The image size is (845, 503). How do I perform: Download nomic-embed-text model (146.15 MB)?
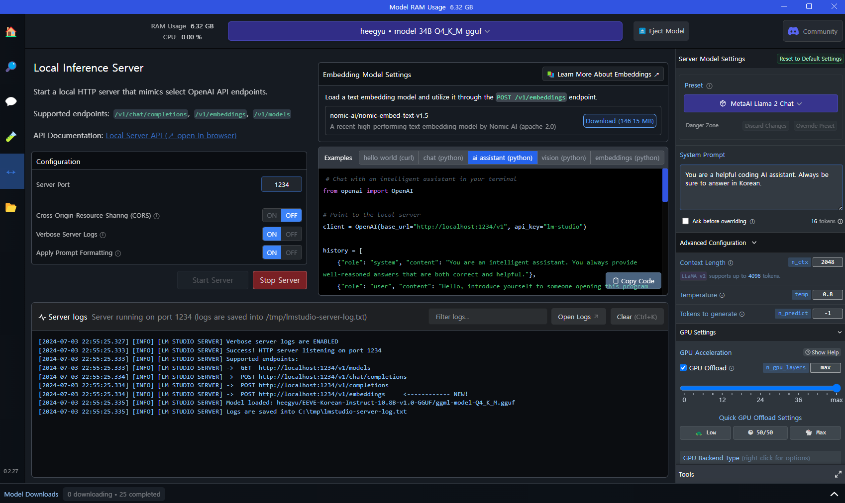pos(620,121)
